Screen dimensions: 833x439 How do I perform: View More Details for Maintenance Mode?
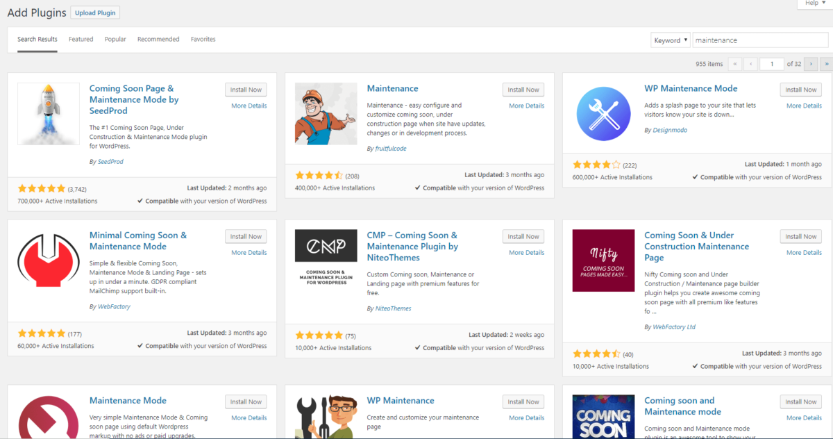[249, 417]
